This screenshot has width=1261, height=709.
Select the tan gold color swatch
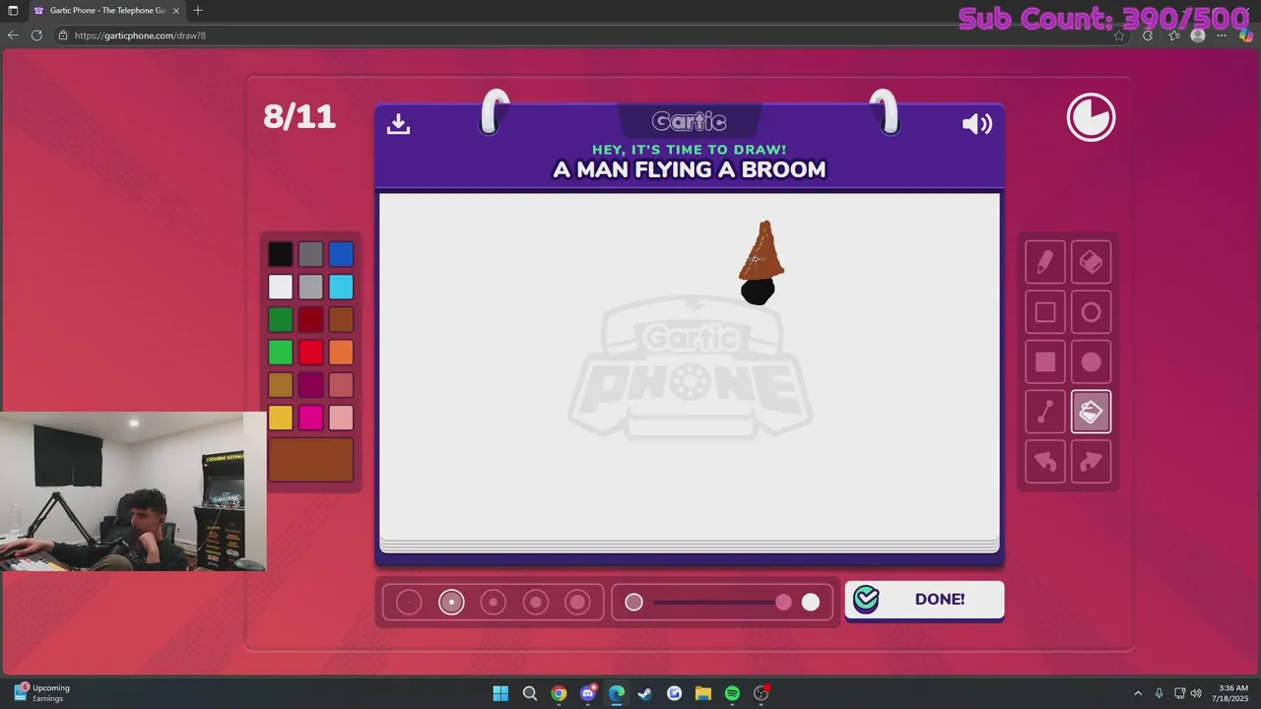(x=281, y=384)
